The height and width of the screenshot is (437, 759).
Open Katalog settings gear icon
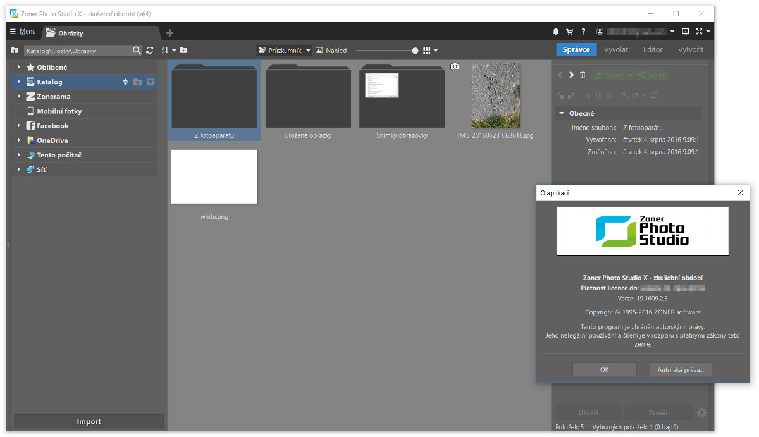click(151, 82)
